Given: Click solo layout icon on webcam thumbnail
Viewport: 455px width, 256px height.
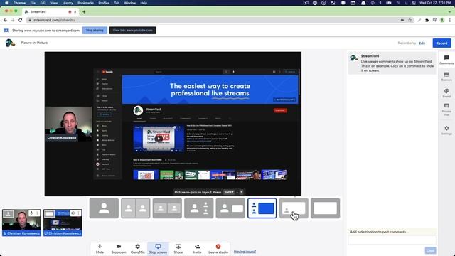Looking at the screenshot, I should coord(8,214).
